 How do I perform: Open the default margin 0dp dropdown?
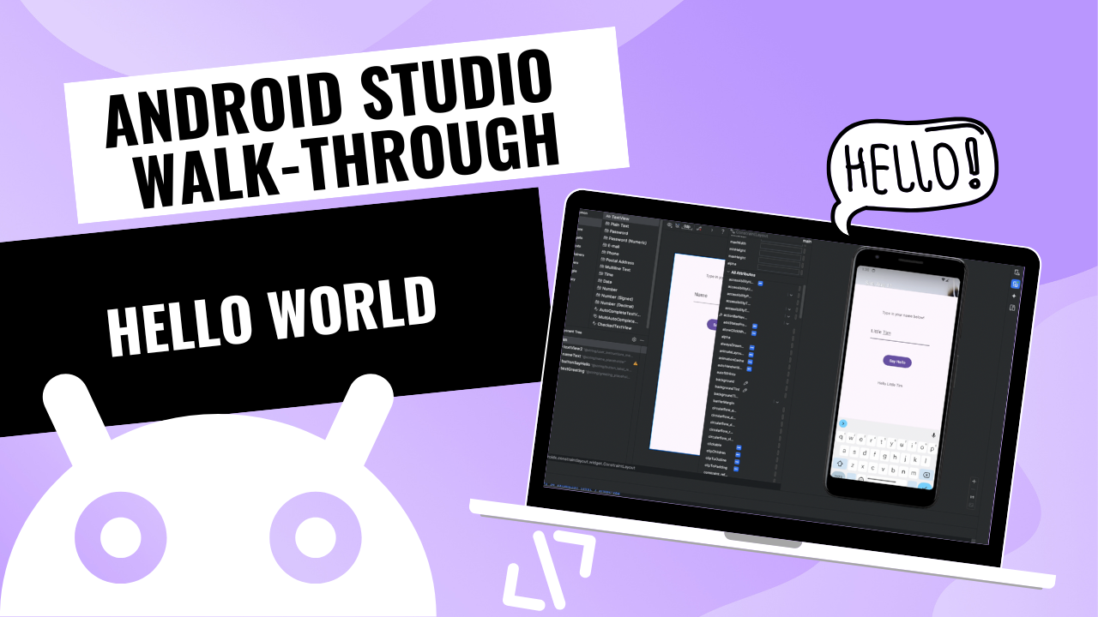[689, 227]
